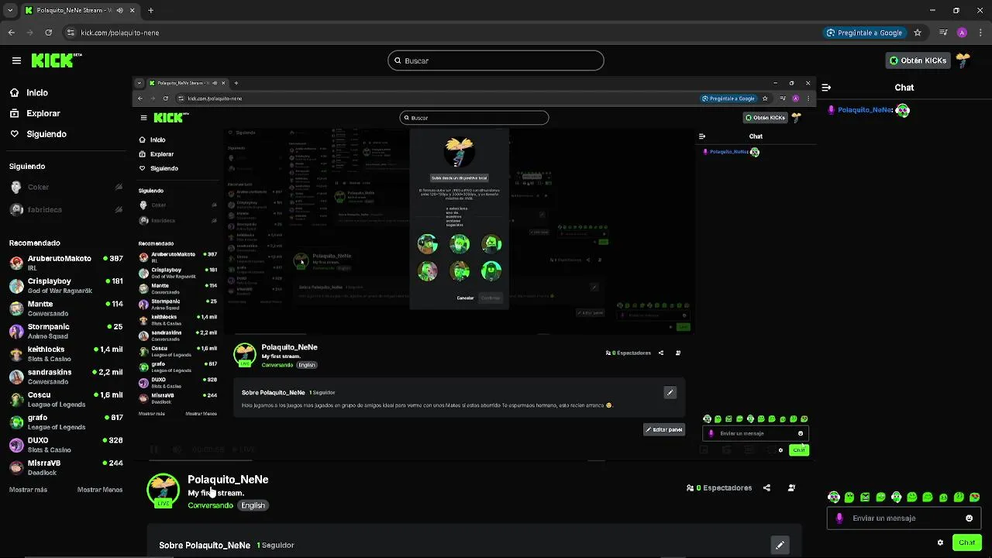The image size is (992, 558).
Task: Expand list with Mostrar más
Action: point(28,490)
